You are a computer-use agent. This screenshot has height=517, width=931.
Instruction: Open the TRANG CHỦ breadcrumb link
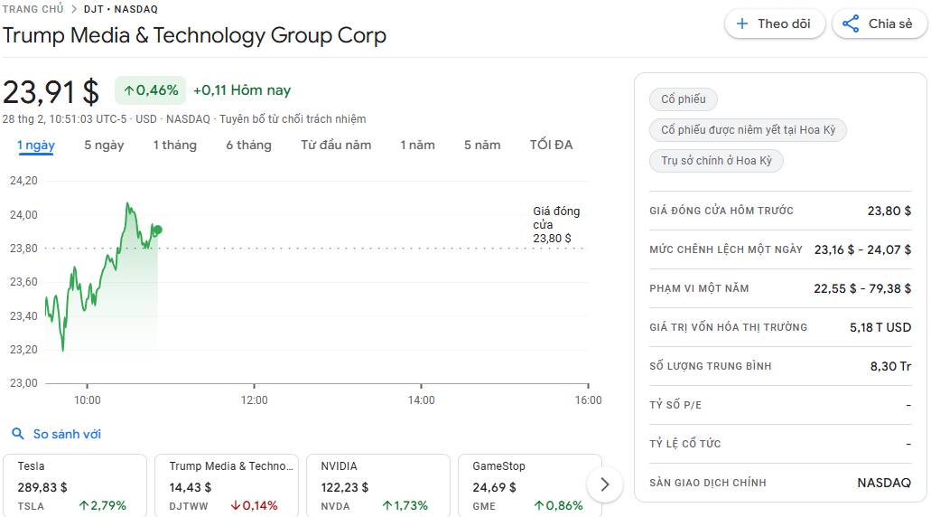pos(33,9)
